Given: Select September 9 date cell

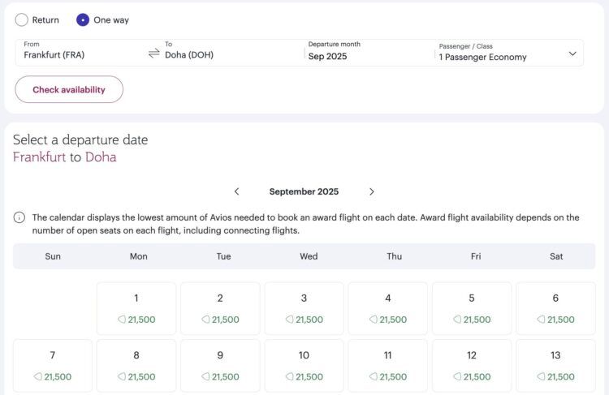Looking at the screenshot, I should coord(220,365).
